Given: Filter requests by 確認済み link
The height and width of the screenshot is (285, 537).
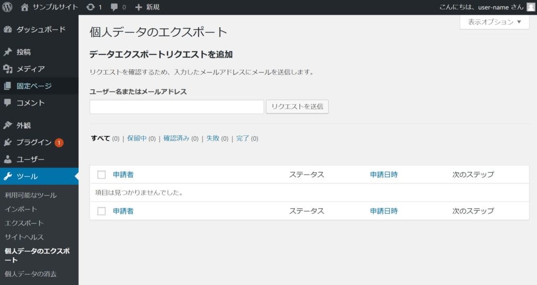Looking at the screenshot, I should pos(176,139).
